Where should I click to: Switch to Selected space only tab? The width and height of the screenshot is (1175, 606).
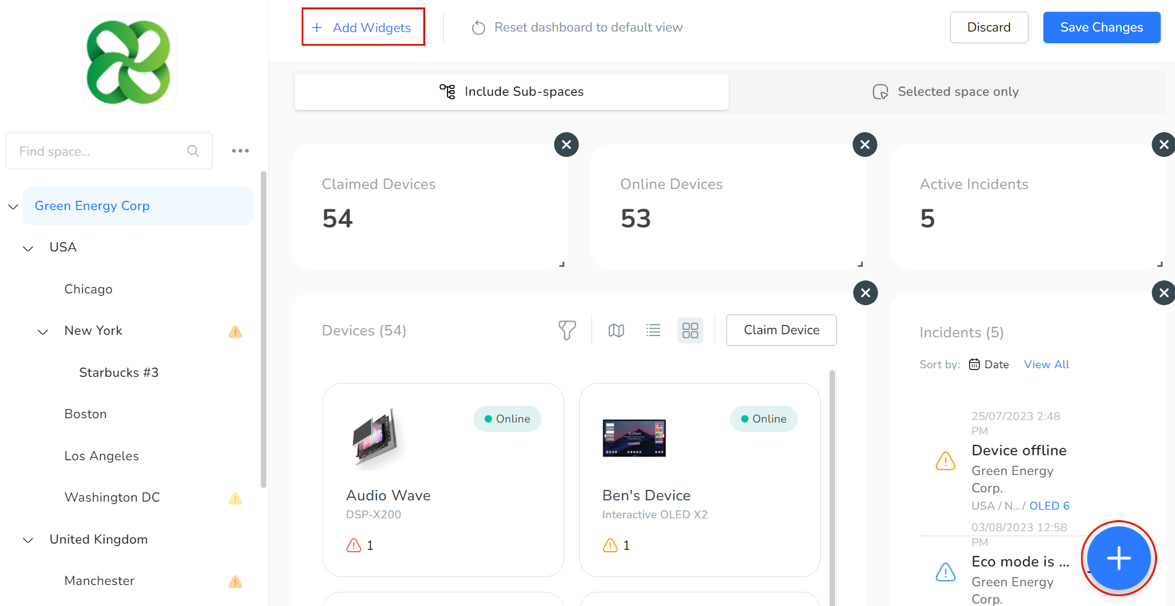(x=946, y=91)
